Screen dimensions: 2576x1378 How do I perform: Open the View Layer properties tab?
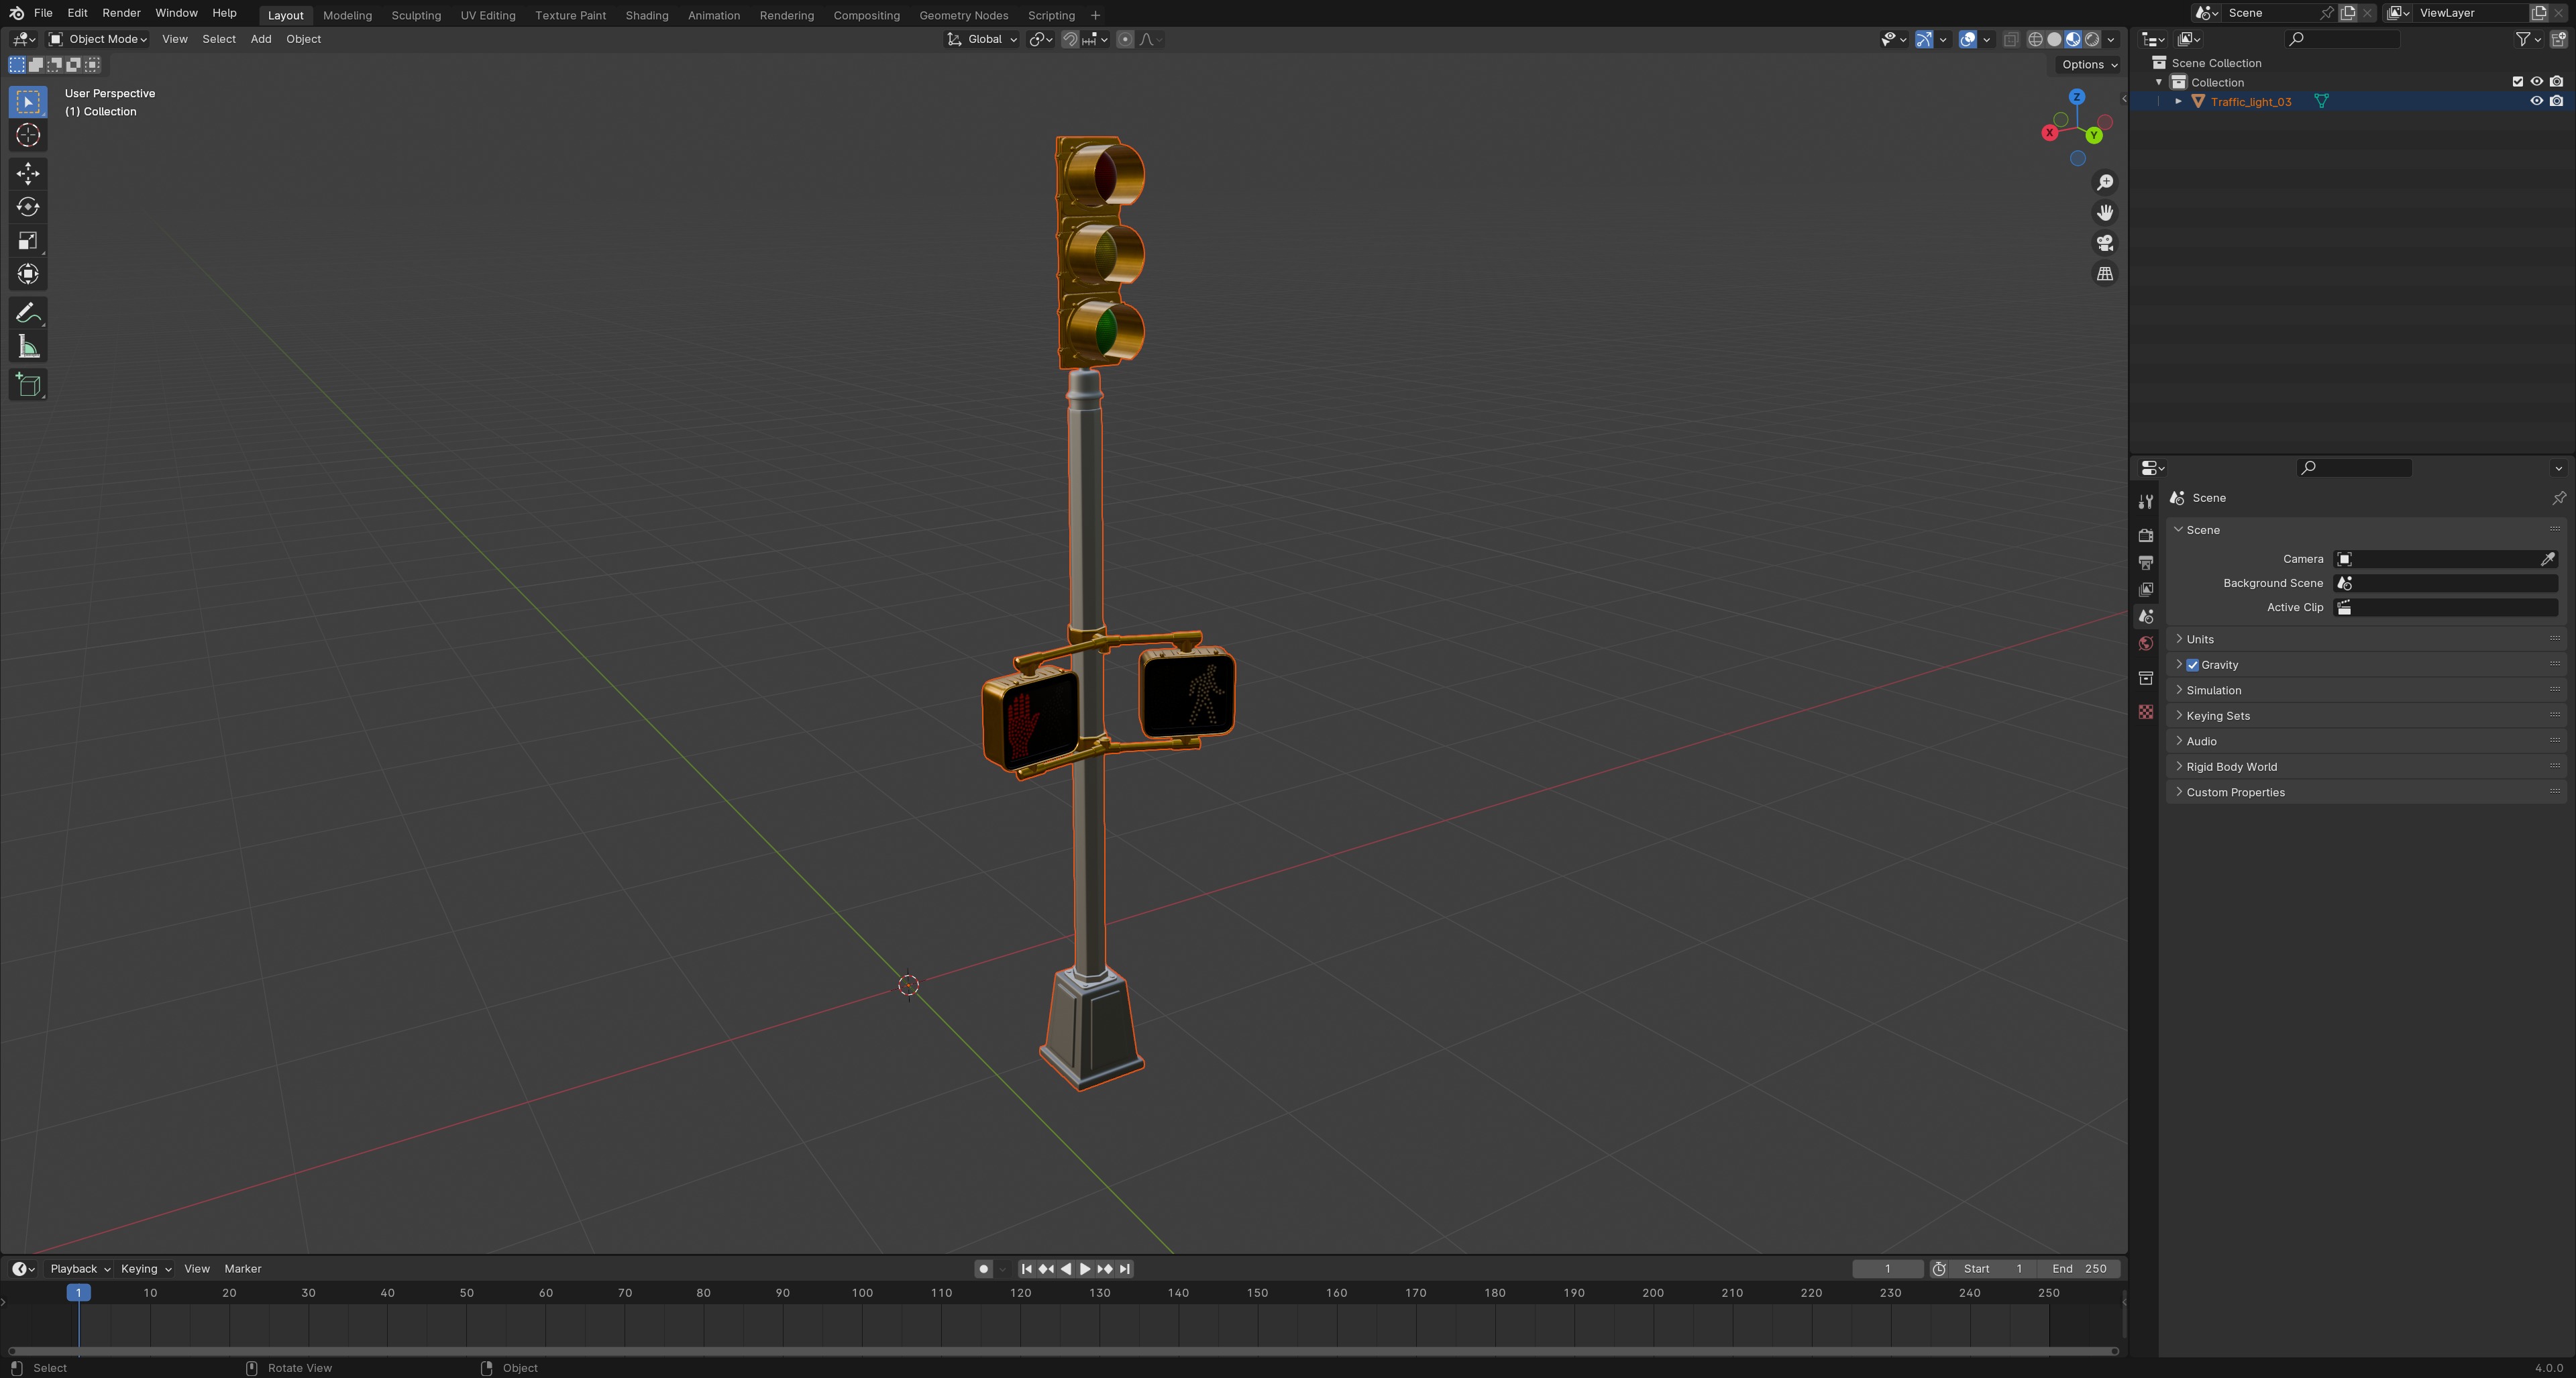click(2145, 589)
